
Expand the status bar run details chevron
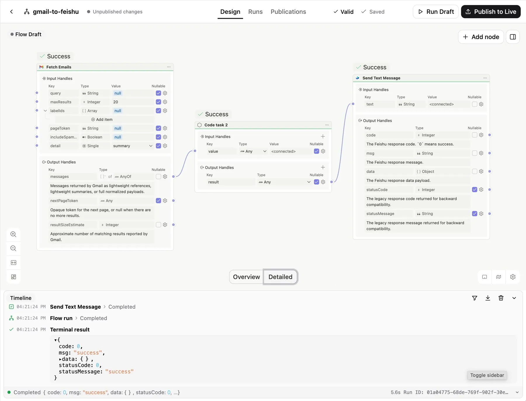(517, 393)
